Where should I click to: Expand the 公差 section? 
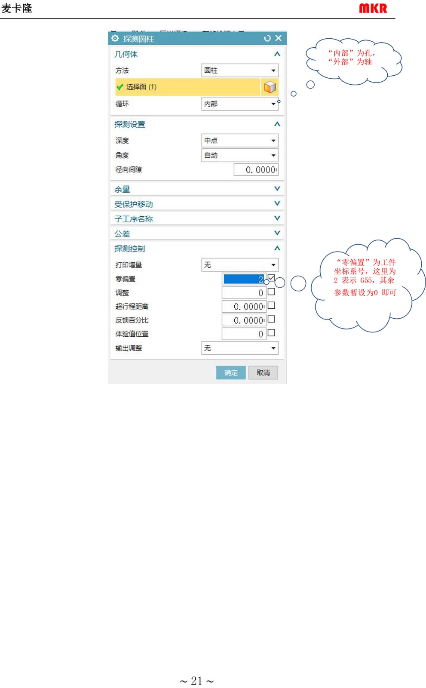pyautogui.click(x=277, y=233)
